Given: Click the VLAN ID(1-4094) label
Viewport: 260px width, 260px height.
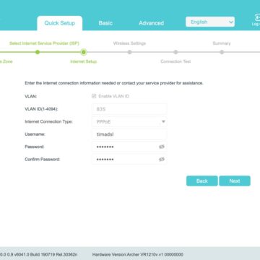Looking at the screenshot, I should (41, 109).
